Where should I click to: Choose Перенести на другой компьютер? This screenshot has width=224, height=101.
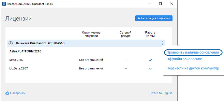click(193, 68)
